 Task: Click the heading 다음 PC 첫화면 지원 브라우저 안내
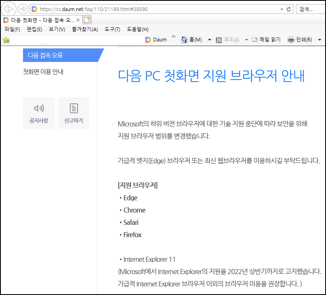click(211, 76)
